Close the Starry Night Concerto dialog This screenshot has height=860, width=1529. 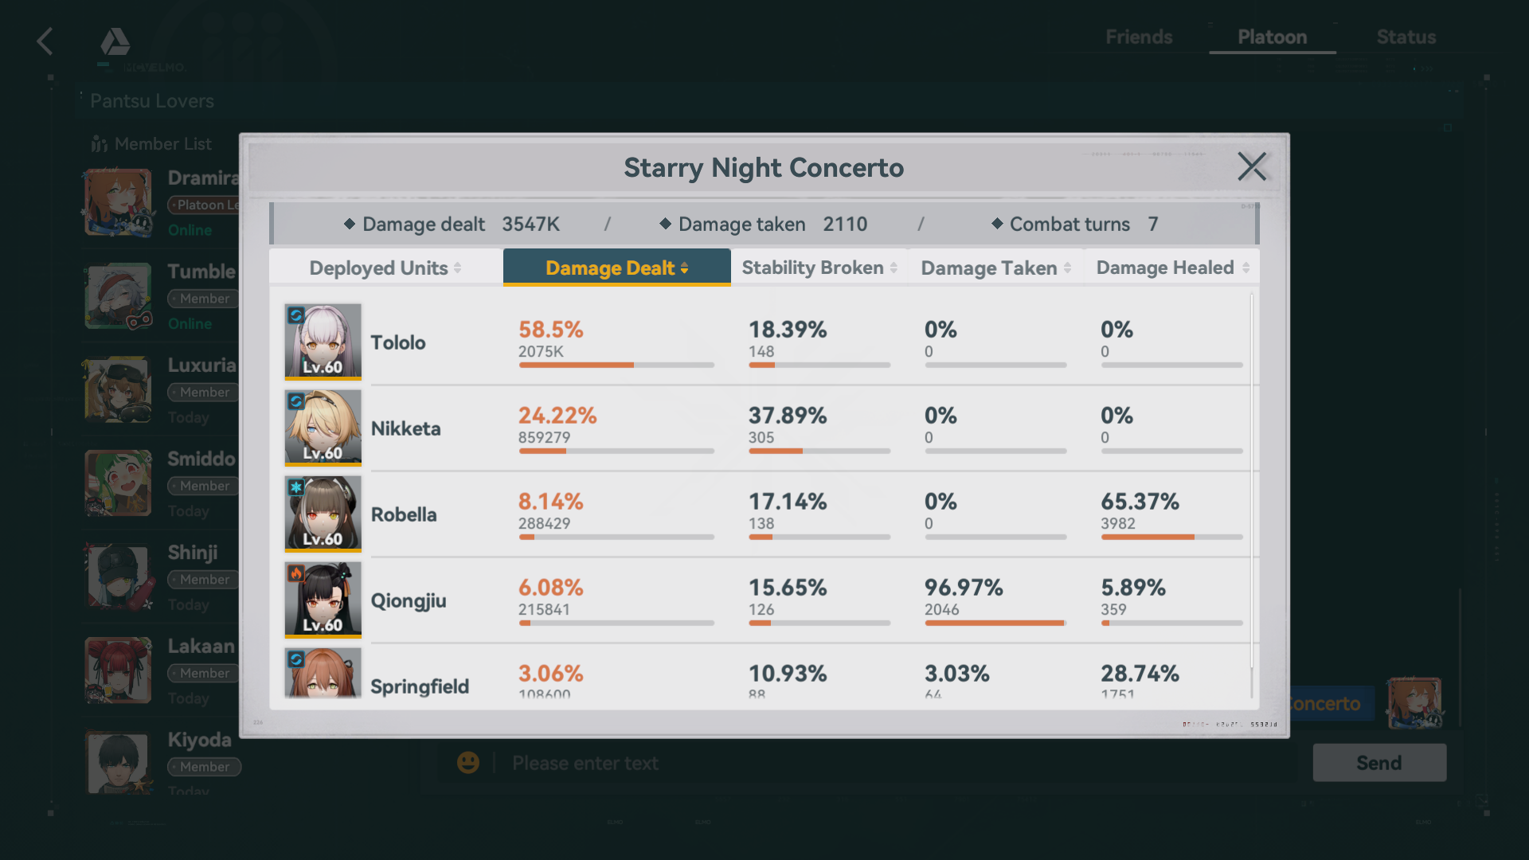coord(1251,167)
